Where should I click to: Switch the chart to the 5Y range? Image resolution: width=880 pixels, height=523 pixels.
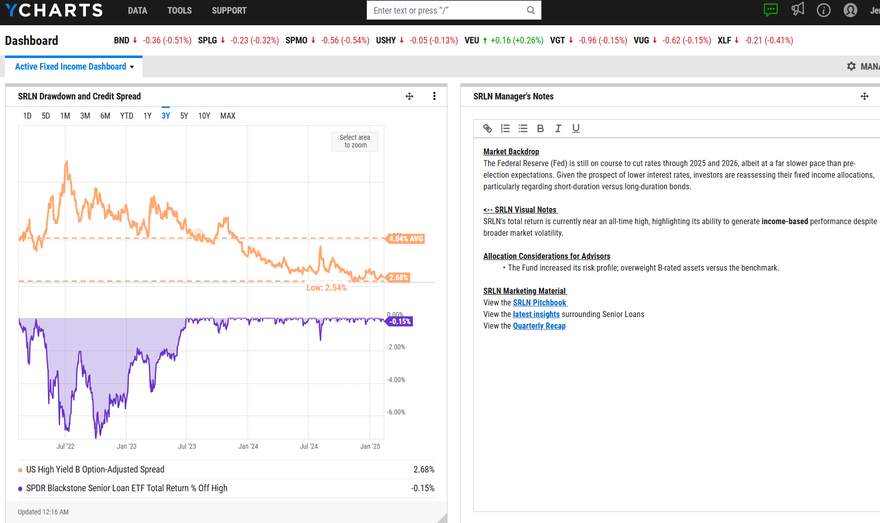tap(184, 116)
